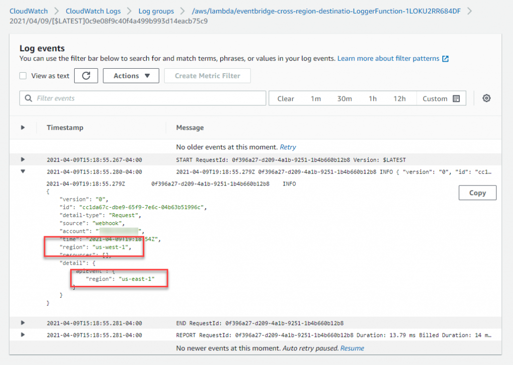Retry loading older events

pyautogui.click(x=288, y=147)
